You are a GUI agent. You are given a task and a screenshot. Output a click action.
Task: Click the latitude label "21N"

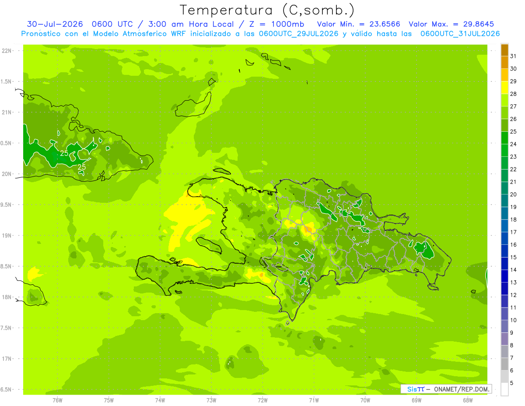point(7,112)
